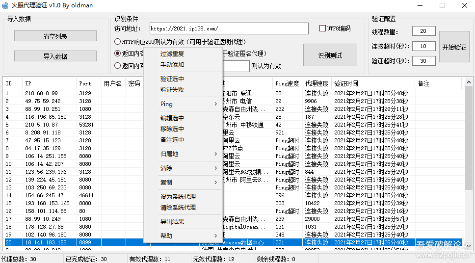
Task: Select 设为系统代理 menu entry
Action: point(178,197)
